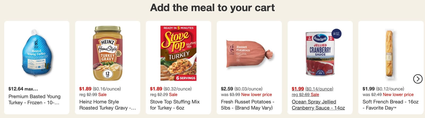Click the $1.99 French bread price
Image resolution: width=425 pixels, height=118 pixels.
pos(368,89)
